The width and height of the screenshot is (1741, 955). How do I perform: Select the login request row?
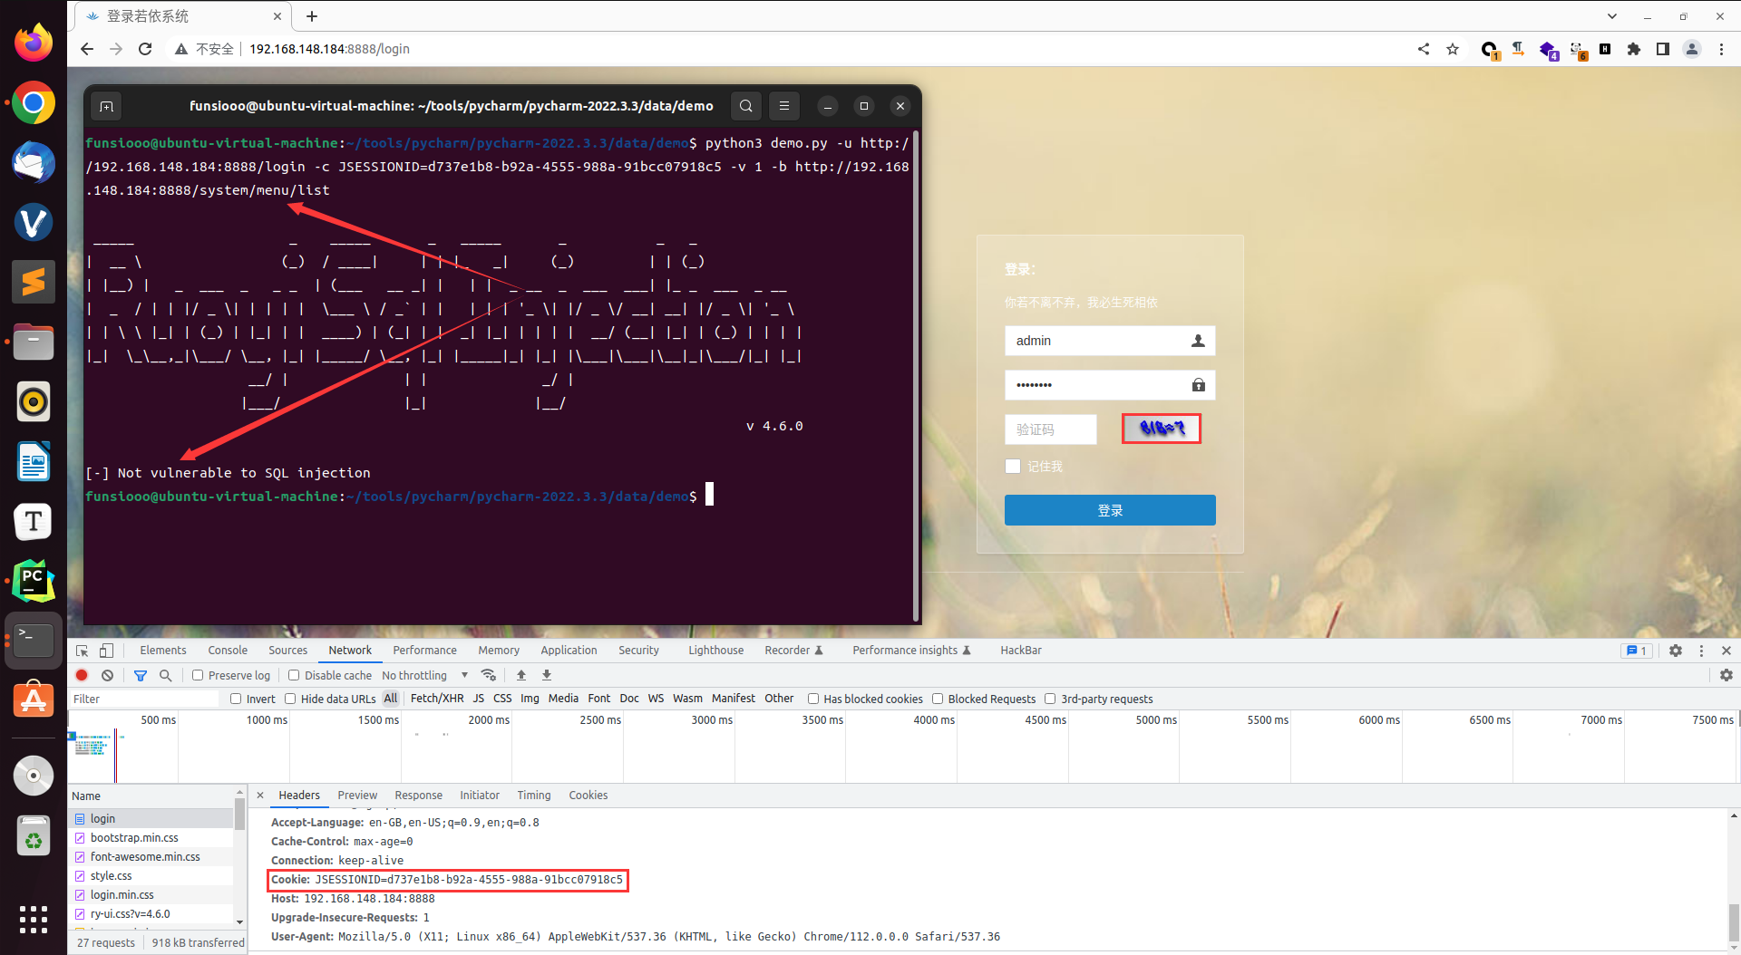pyautogui.click(x=152, y=819)
